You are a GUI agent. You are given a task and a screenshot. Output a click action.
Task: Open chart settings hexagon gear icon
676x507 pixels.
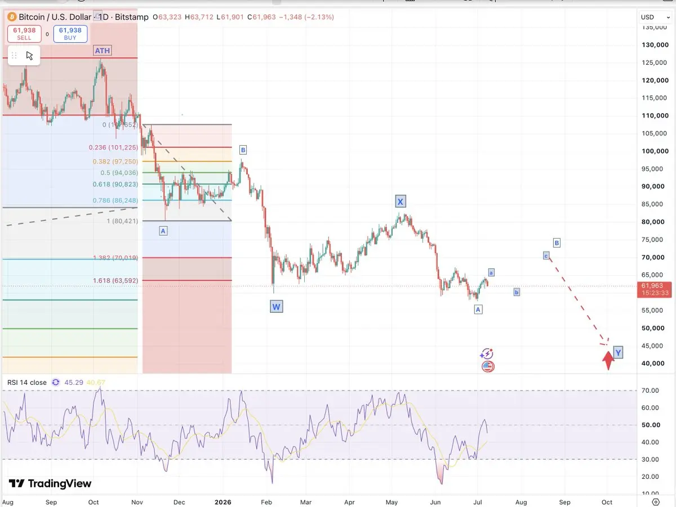[656, 501]
